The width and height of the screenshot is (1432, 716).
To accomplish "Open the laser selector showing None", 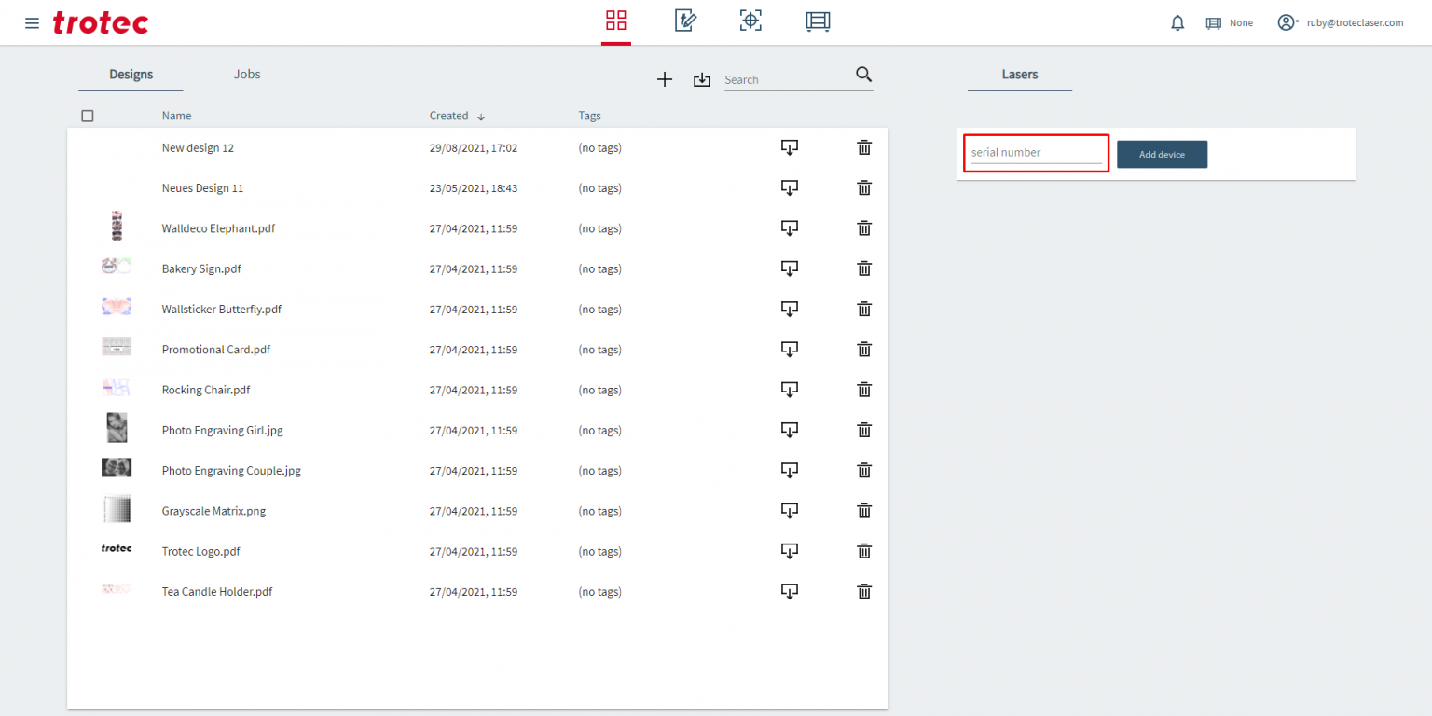I will tap(1229, 23).
